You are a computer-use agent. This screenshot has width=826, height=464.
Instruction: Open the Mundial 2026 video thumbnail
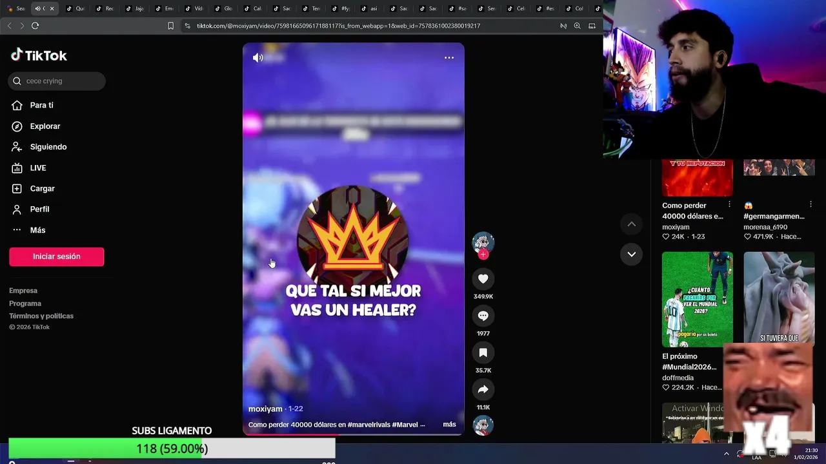coord(698,300)
